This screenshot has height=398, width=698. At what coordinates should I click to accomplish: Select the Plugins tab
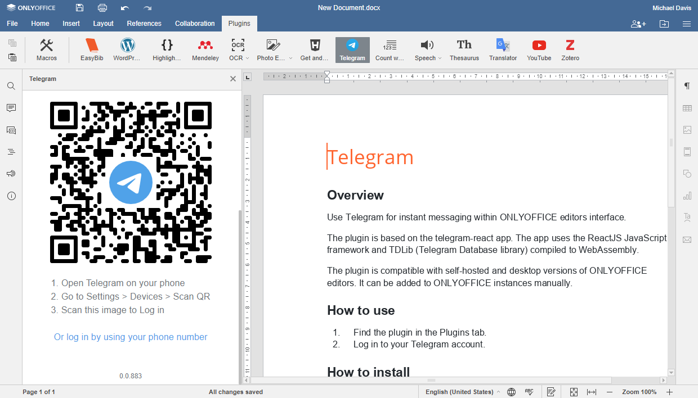tap(240, 24)
